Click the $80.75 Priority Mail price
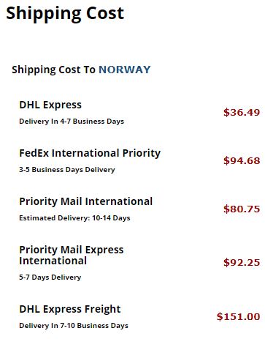The image size is (265, 339). click(x=242, y=209)
